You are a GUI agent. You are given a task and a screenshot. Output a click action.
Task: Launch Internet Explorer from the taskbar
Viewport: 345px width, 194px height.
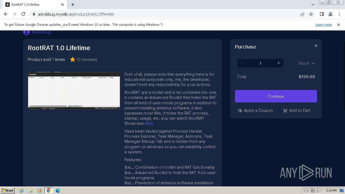coord(22,190)
